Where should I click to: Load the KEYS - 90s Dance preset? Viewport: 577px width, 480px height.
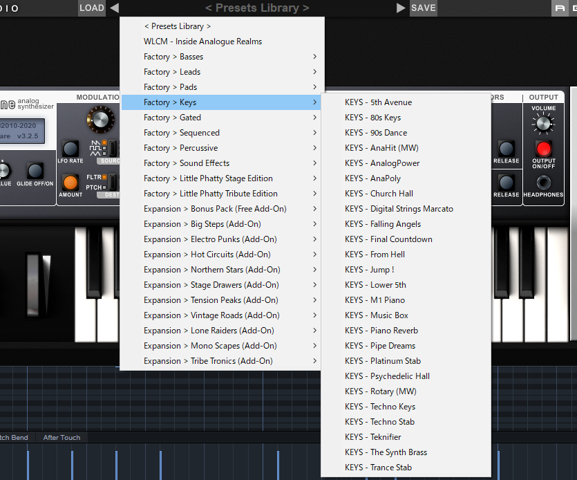[406, 133]
